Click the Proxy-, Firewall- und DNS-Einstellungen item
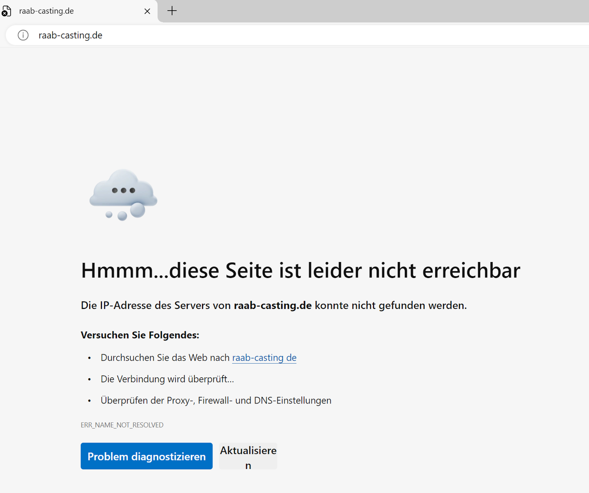The image size is (589, 493). click(x=216, y=401)
